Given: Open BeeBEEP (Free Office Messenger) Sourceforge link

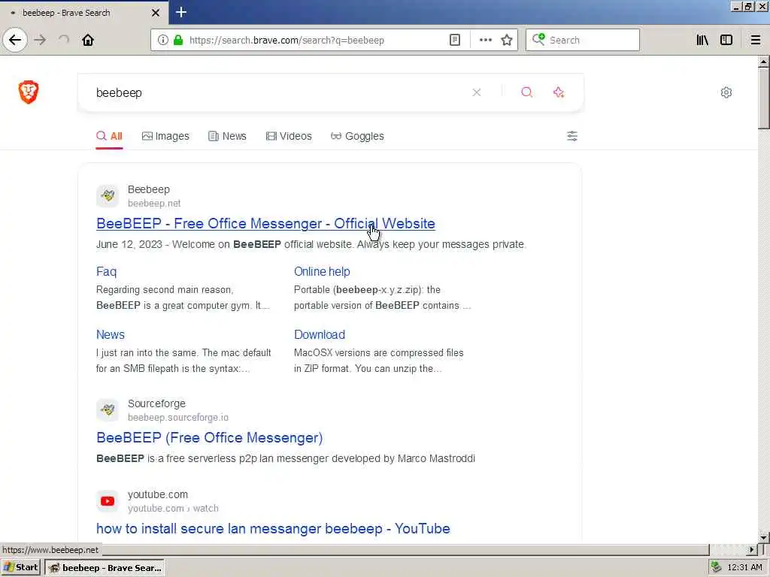Looking at the screenshot, I should click(x=210, y=438).
